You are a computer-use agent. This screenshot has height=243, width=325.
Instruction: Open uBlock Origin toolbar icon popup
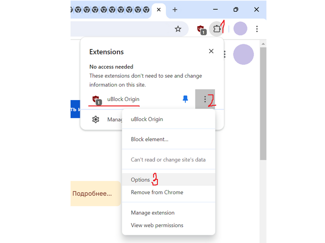coord(201,29)
